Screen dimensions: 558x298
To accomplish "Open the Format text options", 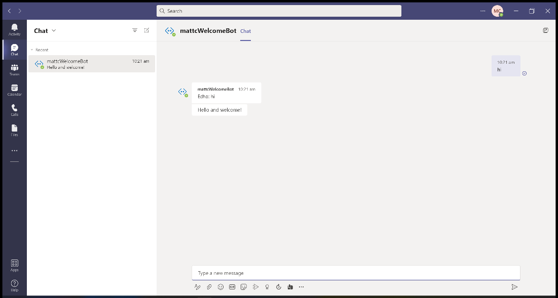I will click(198, 287).
